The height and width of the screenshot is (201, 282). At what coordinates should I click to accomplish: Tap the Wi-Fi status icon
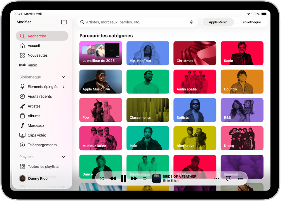coord(248,14)
